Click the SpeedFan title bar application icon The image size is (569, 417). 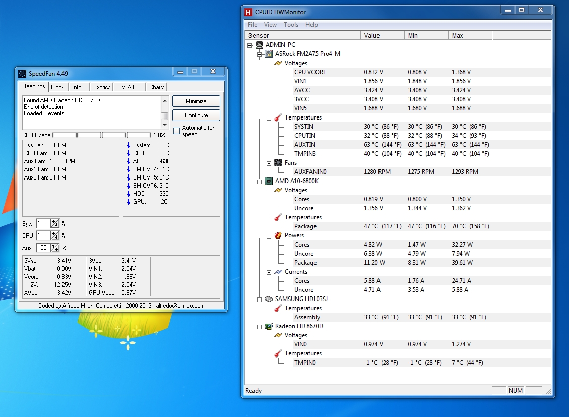tap(22, 74)
